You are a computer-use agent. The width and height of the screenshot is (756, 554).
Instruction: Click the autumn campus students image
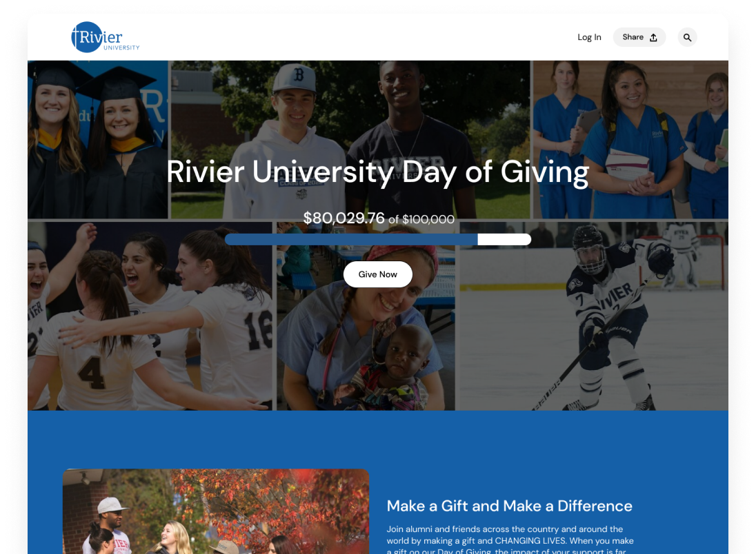216,511
